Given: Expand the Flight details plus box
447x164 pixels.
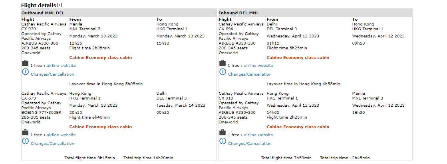Looking at the screenshot, I should point(60,5).
